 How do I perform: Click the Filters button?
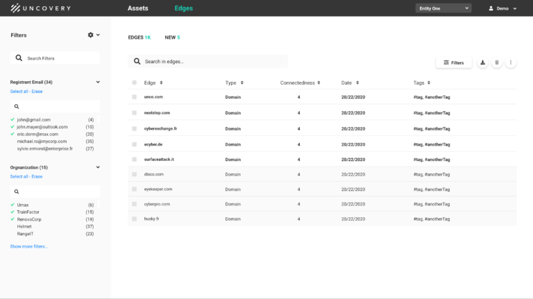point(454,62)
